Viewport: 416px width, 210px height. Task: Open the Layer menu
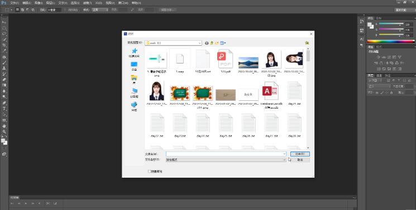[x=50, y=3]
